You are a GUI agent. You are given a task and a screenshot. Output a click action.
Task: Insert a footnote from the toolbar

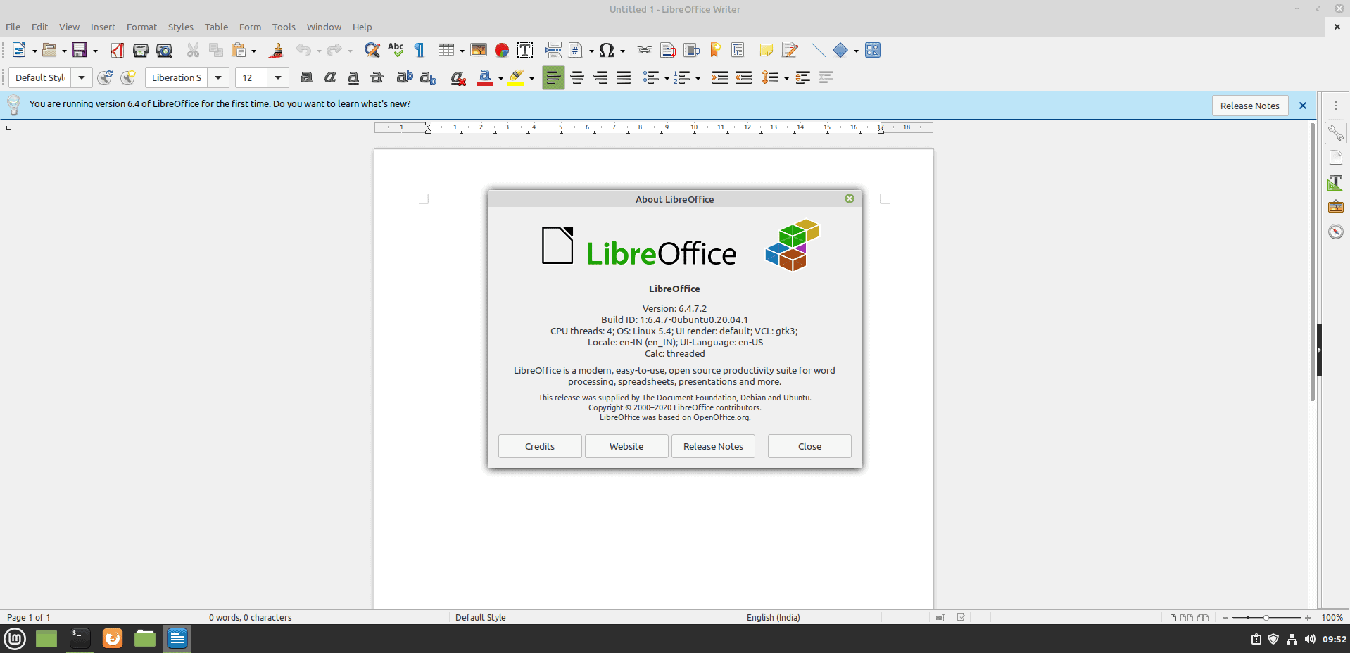point(668,50)
